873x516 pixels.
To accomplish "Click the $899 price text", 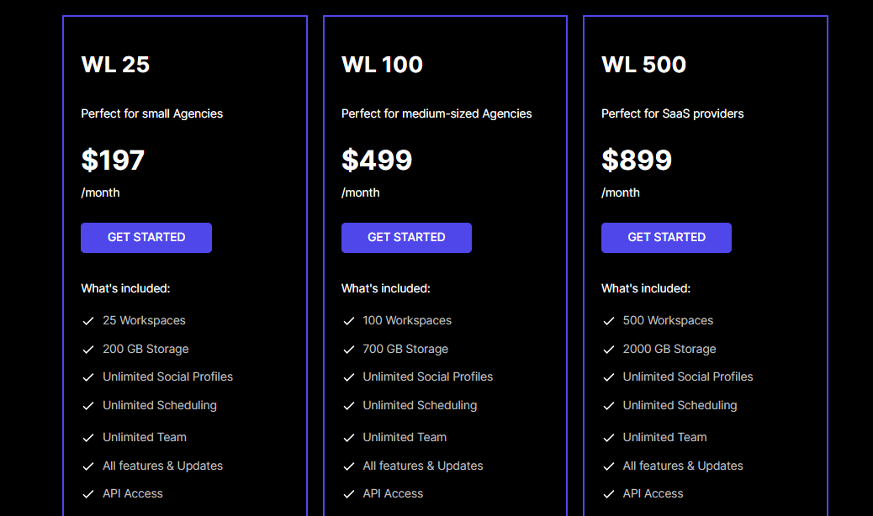I will pos(637,160).
